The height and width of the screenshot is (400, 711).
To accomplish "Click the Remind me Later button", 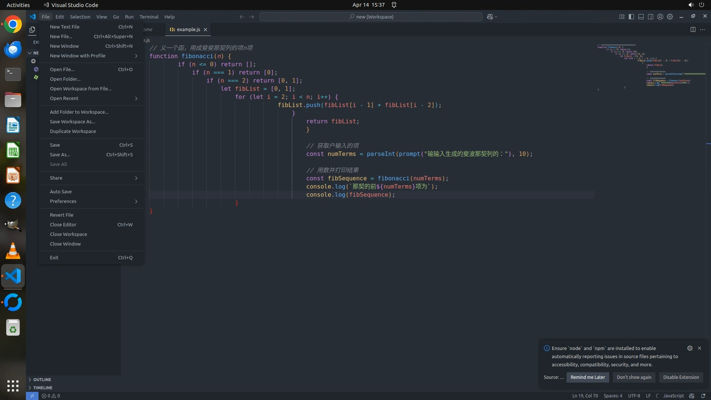I will [x=588, y=377].
